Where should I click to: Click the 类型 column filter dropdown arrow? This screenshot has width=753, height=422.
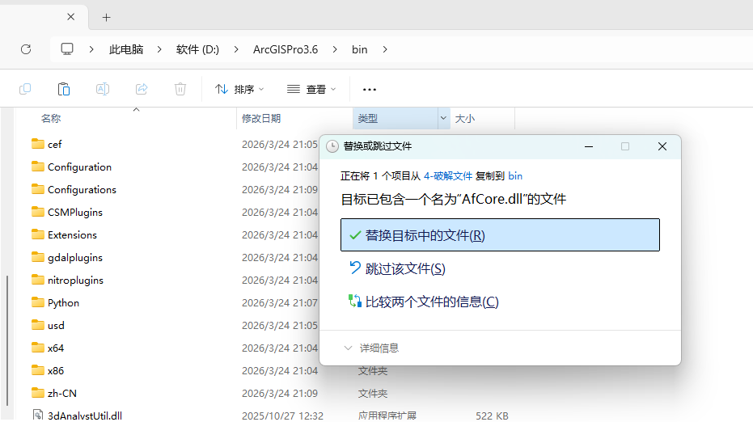pyautogui.click(x=443, y=118)
